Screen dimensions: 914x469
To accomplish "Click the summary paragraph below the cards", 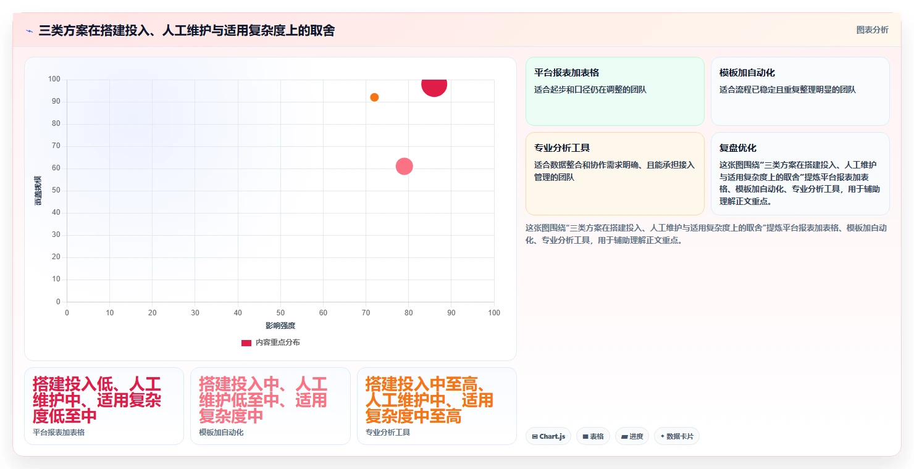I will pos(706,234).
